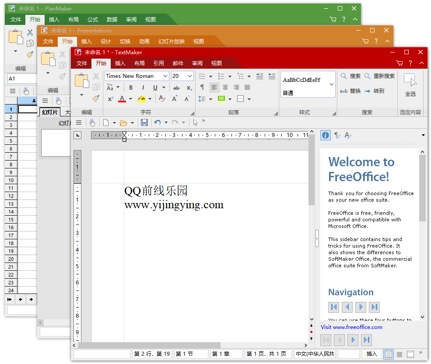Click the help question mark in TextMaker
431x364 pixels.
[410, 63]
